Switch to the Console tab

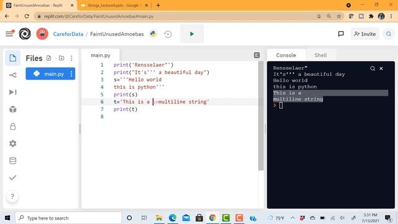[x=286, y=55]
